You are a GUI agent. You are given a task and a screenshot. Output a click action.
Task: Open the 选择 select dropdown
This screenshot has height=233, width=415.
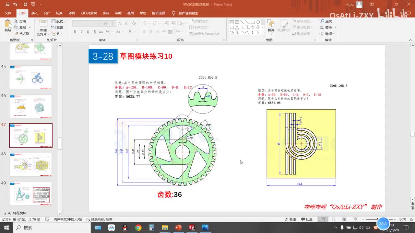tap(327, 34)
